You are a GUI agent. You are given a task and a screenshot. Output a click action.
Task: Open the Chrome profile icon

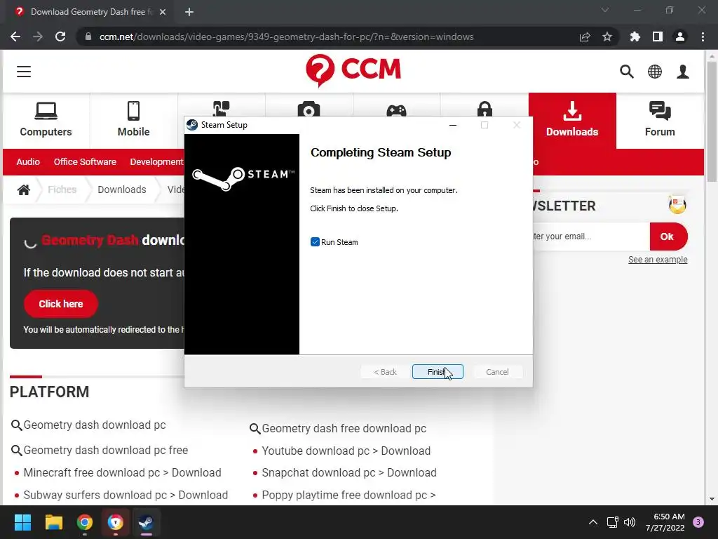(x=679, y=36)
